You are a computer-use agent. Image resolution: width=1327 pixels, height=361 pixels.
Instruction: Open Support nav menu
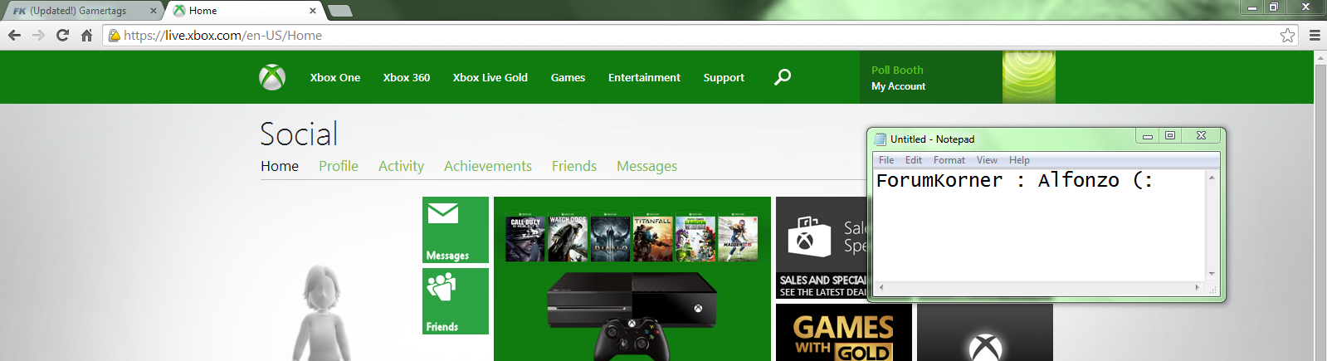[724, 77]
